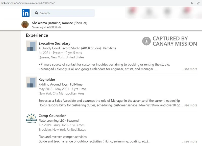Open the browser zoom icon
The image size is (202, 146).
tap(192, 3)
